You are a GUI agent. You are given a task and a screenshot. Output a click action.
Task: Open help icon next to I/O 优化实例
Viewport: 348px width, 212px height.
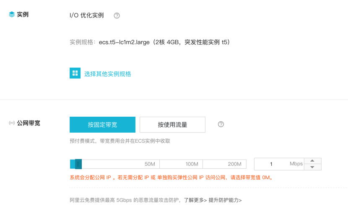(x=117, y=16)
